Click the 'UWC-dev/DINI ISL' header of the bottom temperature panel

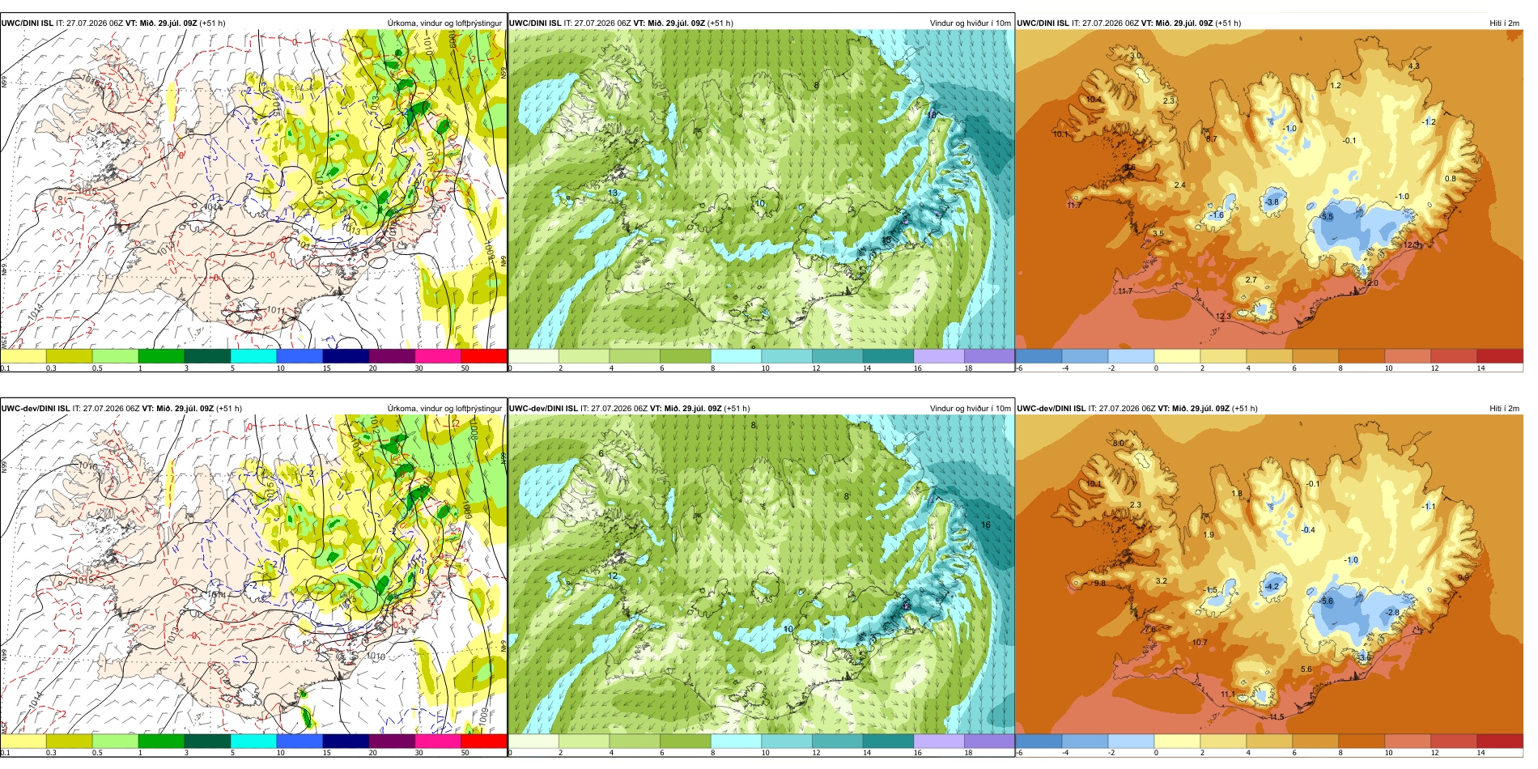1051,409
